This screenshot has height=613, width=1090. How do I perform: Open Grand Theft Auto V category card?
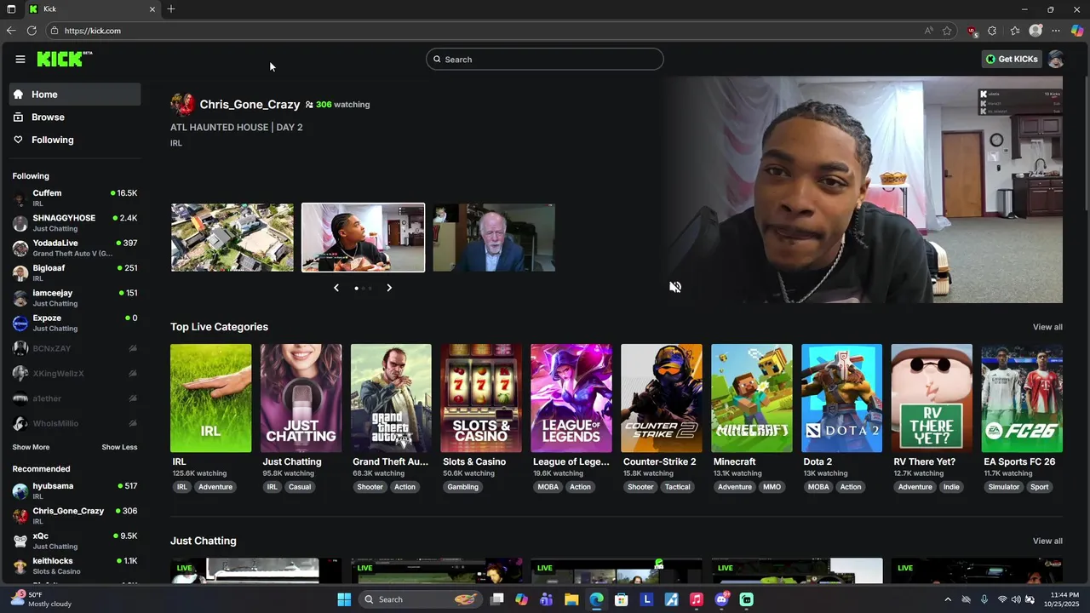coord(391,398)
